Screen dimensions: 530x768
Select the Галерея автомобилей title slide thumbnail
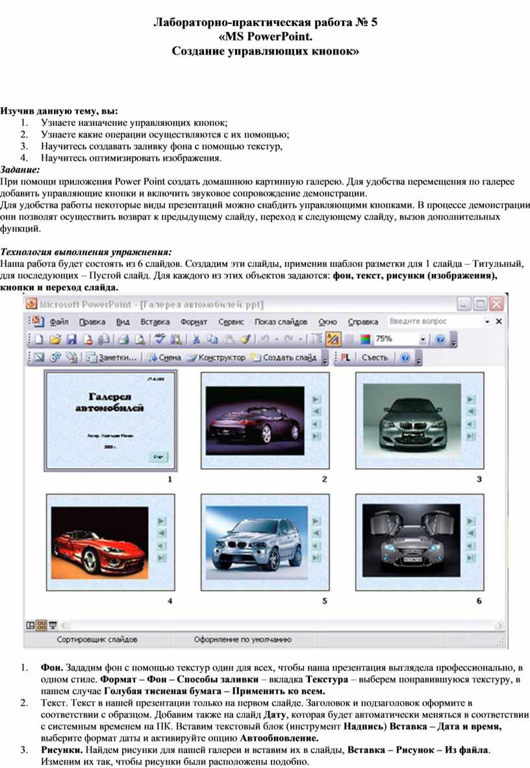point(110,421)
